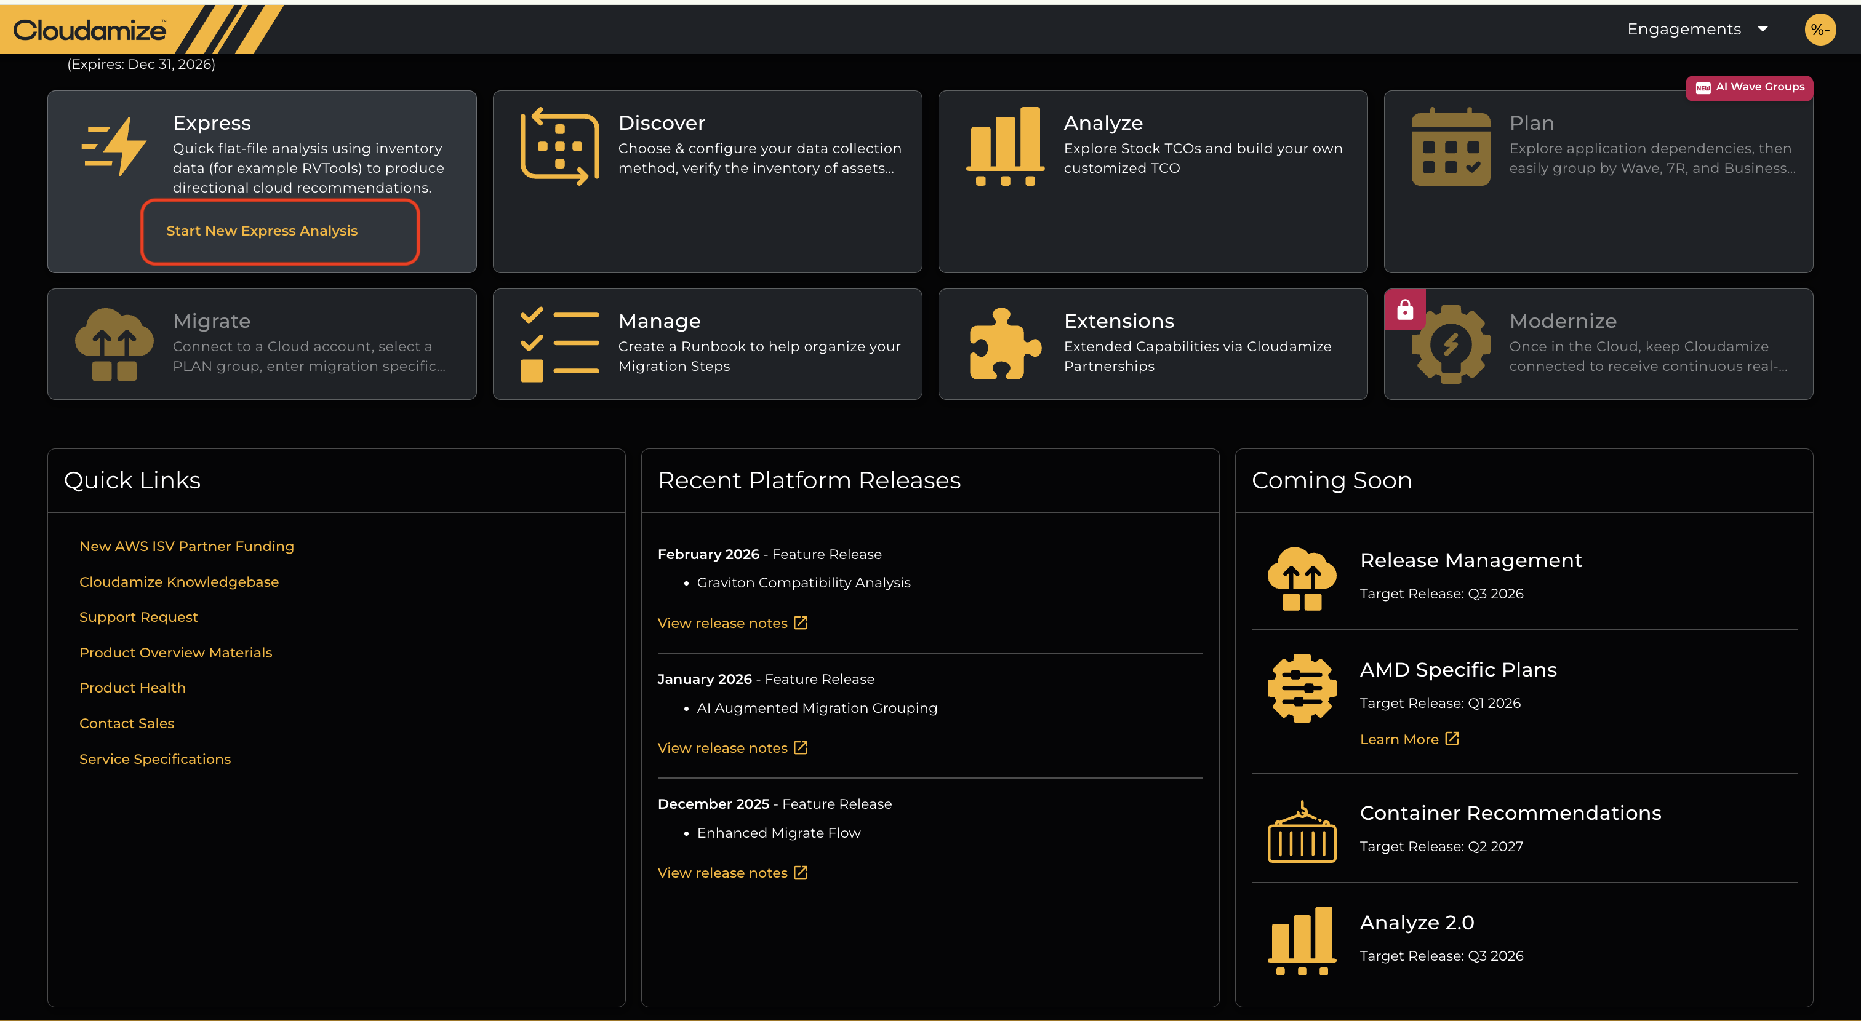
Task: Click 'Graviton Compatibility Analysis' bullet text
Action: (803, 582)
